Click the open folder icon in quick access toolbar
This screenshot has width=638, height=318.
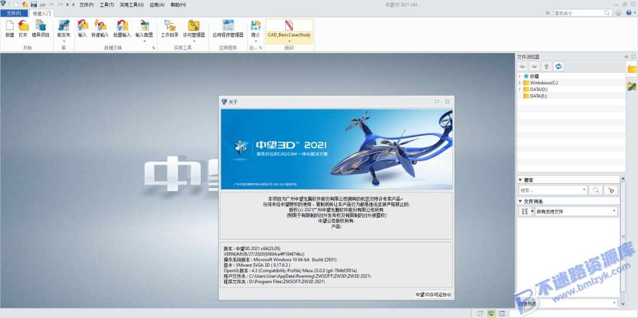tap(25, 5)
